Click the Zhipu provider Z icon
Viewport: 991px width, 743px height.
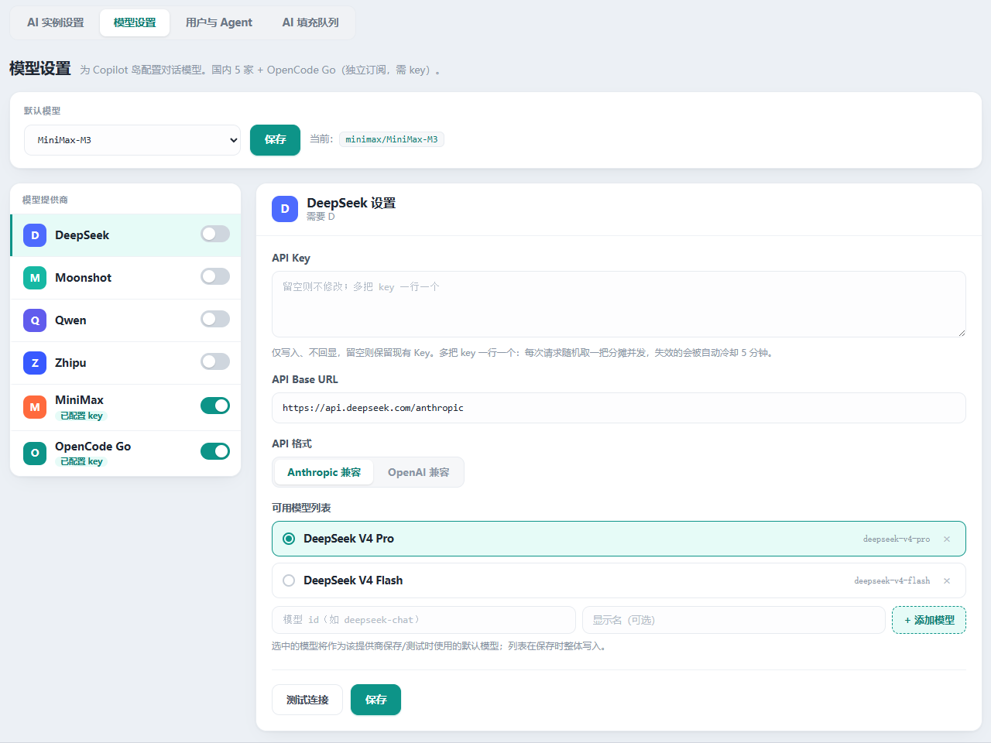(x=35, y=363)
